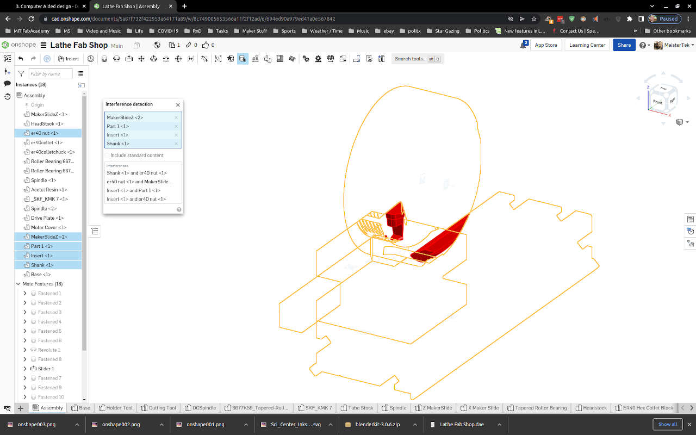The image size is (696, 435).
Task: Switch to the Holder Tool tab
Action: 116,408
